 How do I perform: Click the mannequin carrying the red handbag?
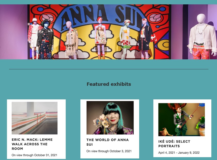click(145, 39)
